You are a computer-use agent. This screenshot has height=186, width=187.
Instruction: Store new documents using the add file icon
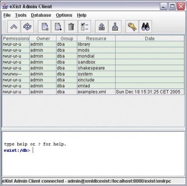(58, 27)
